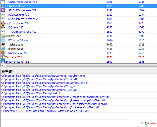Select the Polestar.exe *32 process
157x127 pixels.
point(19,15)
